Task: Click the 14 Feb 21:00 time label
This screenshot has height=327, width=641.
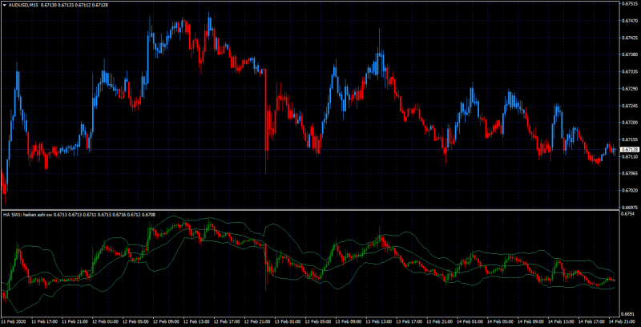Action: click(622, 321)
